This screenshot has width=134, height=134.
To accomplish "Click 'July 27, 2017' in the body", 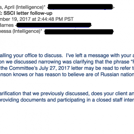I will [x=54, y=68].
